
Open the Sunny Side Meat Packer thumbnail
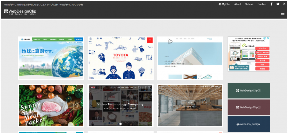51,105
